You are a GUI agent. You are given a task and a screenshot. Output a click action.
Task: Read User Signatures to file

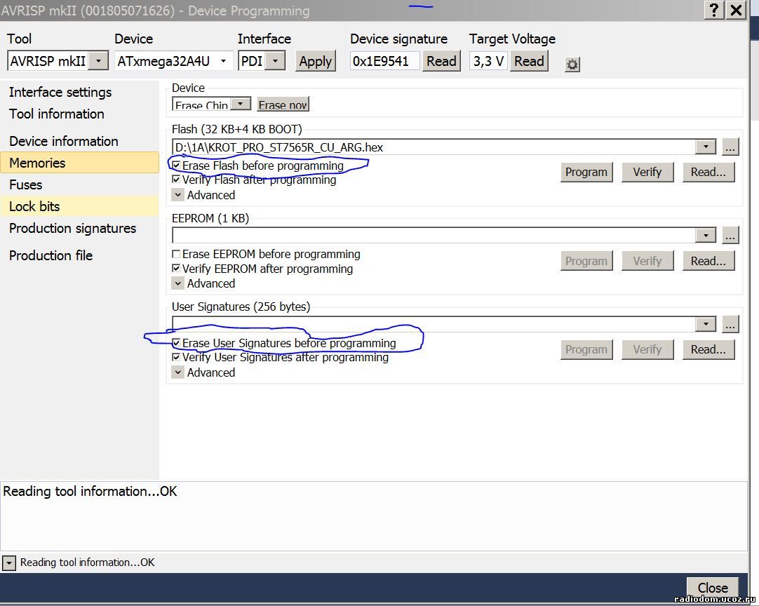tap(708, 349)
